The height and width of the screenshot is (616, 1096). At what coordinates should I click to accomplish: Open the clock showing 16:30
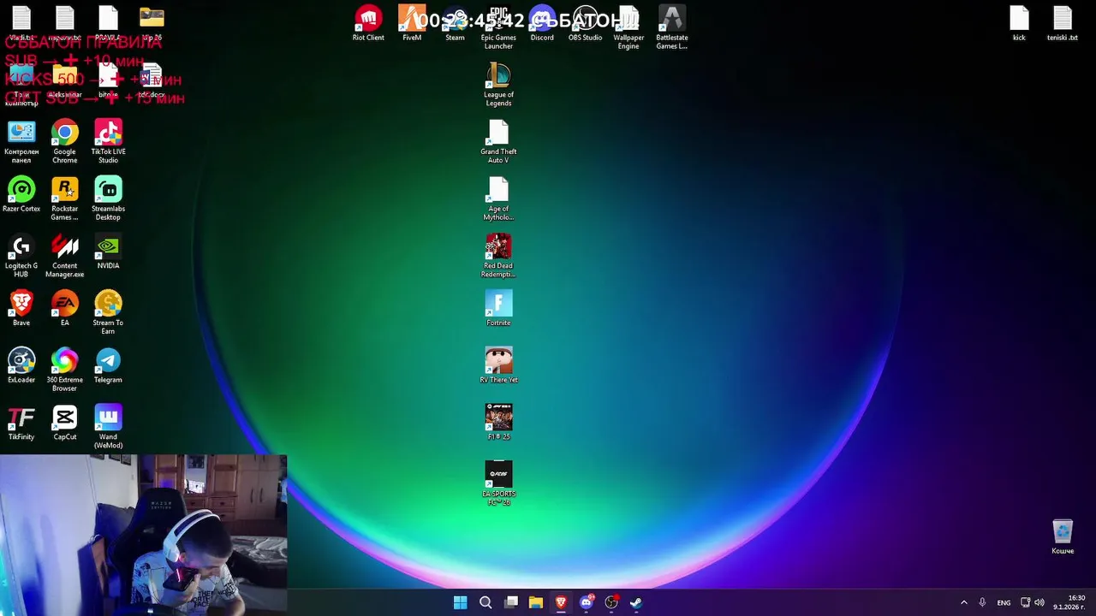pyautogui.click(x=1070, y=602)
